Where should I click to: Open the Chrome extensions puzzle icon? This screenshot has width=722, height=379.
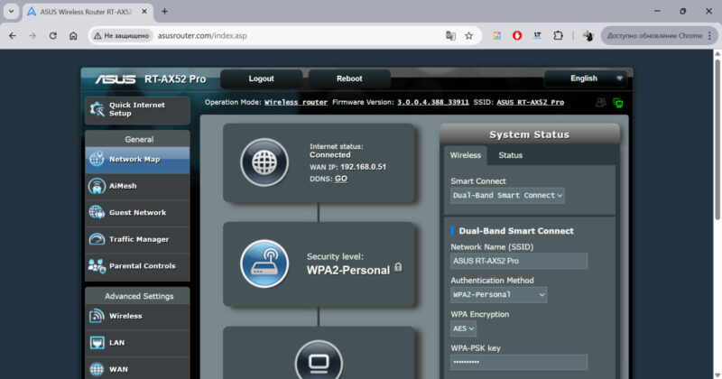click(558, 35)
